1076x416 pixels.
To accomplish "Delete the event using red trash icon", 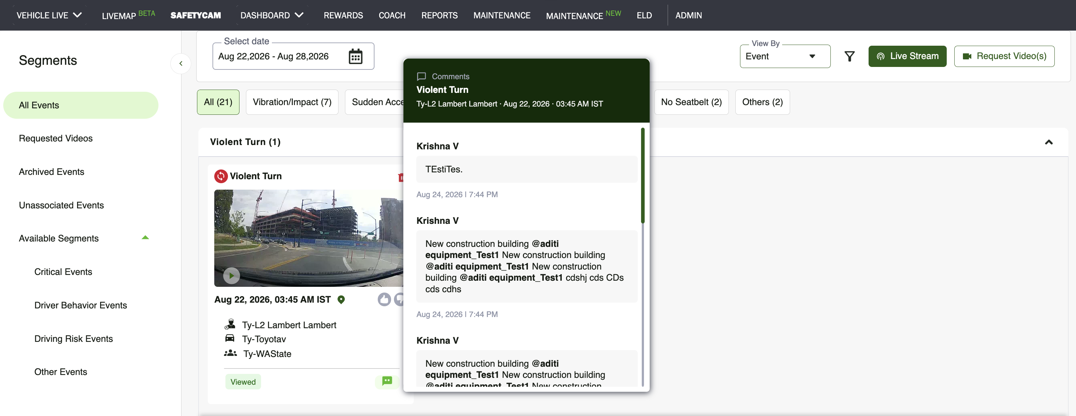I will point(400,177).
